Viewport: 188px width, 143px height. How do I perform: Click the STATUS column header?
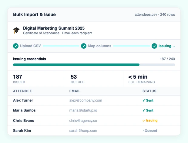pos(149,91)
